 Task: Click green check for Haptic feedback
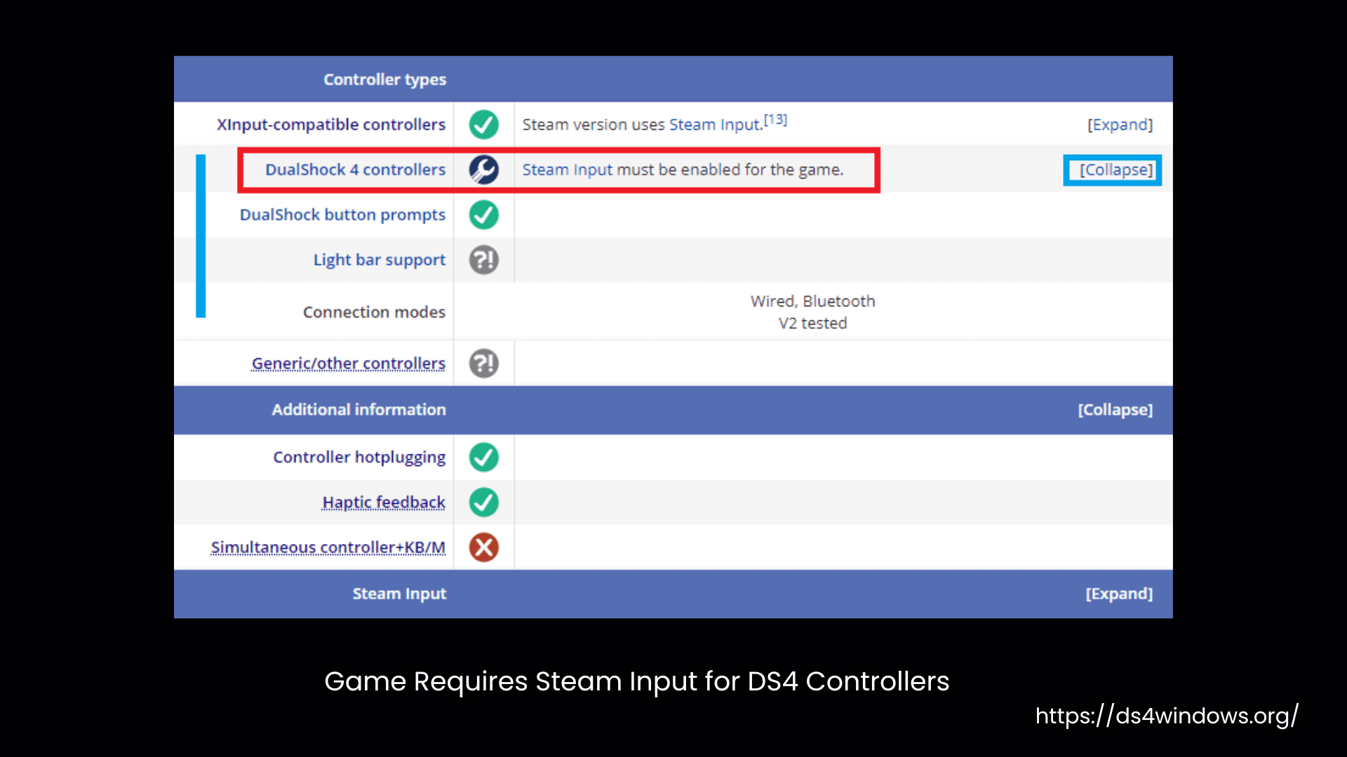(483, 502)
